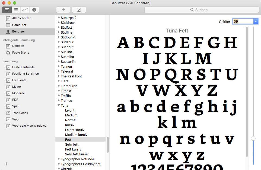
Task: Create a new collection with the sidebar plus
Action: coord(6,164)
